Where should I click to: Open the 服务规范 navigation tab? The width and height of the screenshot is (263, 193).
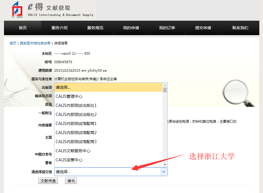[x=95, y=28]
